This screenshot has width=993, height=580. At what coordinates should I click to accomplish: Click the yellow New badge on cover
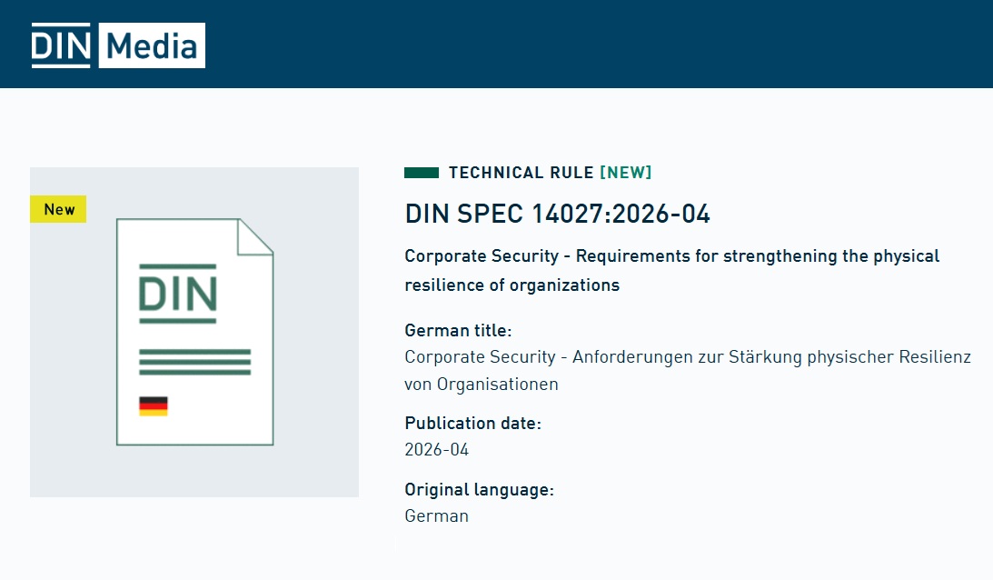[58, 209]
